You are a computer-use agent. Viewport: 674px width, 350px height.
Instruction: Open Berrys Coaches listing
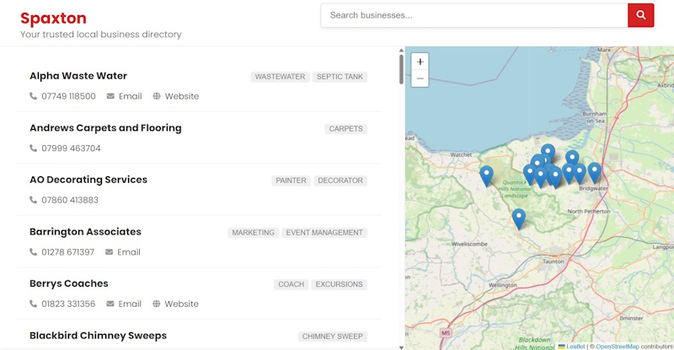point(69,283)
